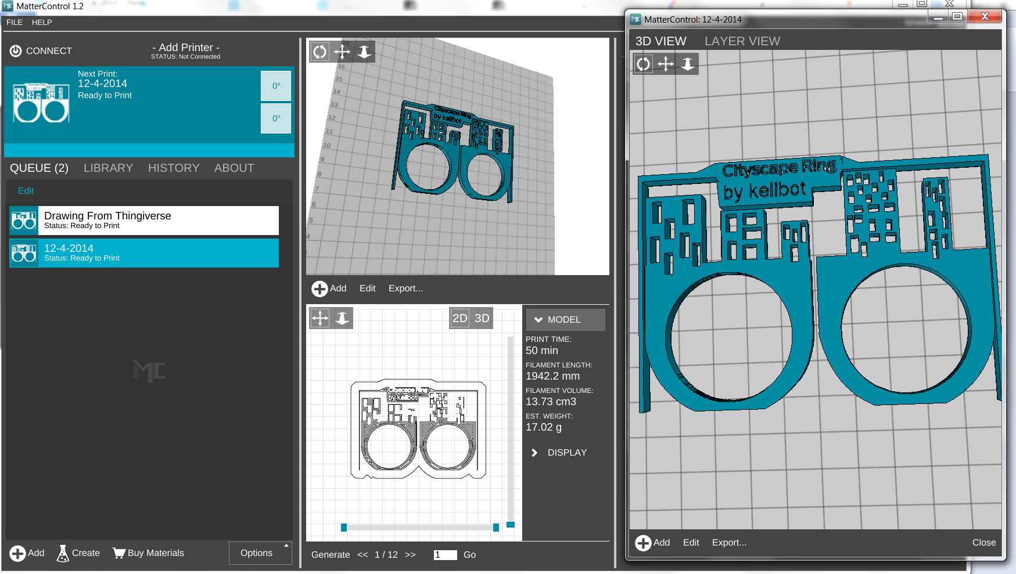The image size is (1016, 574).
Task: Select pan tool in the 12-4-2014 window
Action: (666, 64)
